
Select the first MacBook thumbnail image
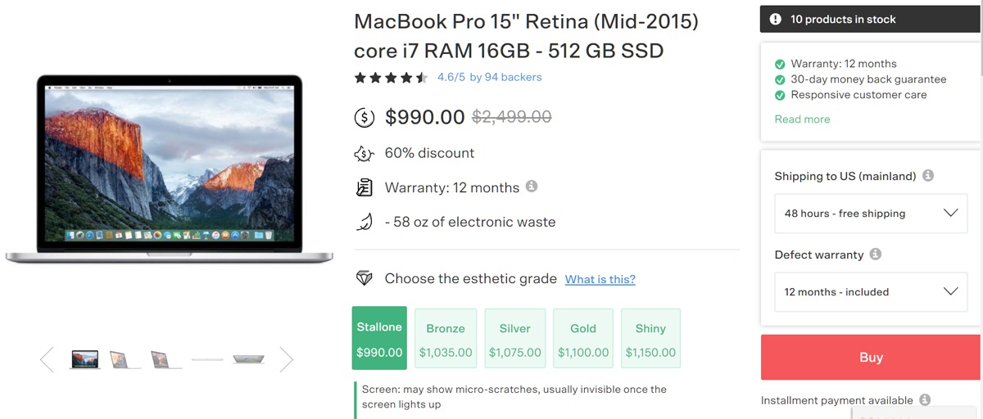(84, 359)
